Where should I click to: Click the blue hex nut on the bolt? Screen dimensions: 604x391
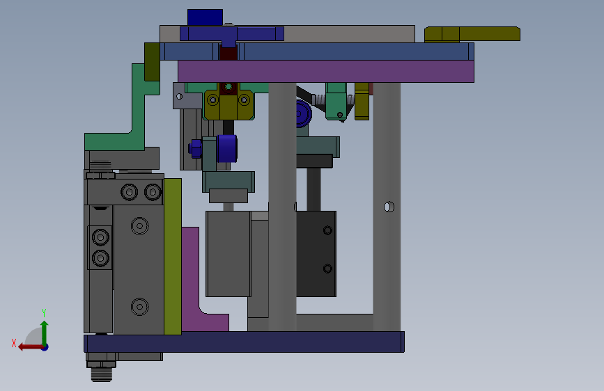coord(195,149)
